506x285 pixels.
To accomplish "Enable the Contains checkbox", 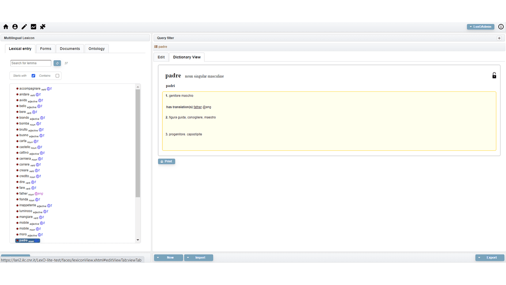I will (57, 76).
